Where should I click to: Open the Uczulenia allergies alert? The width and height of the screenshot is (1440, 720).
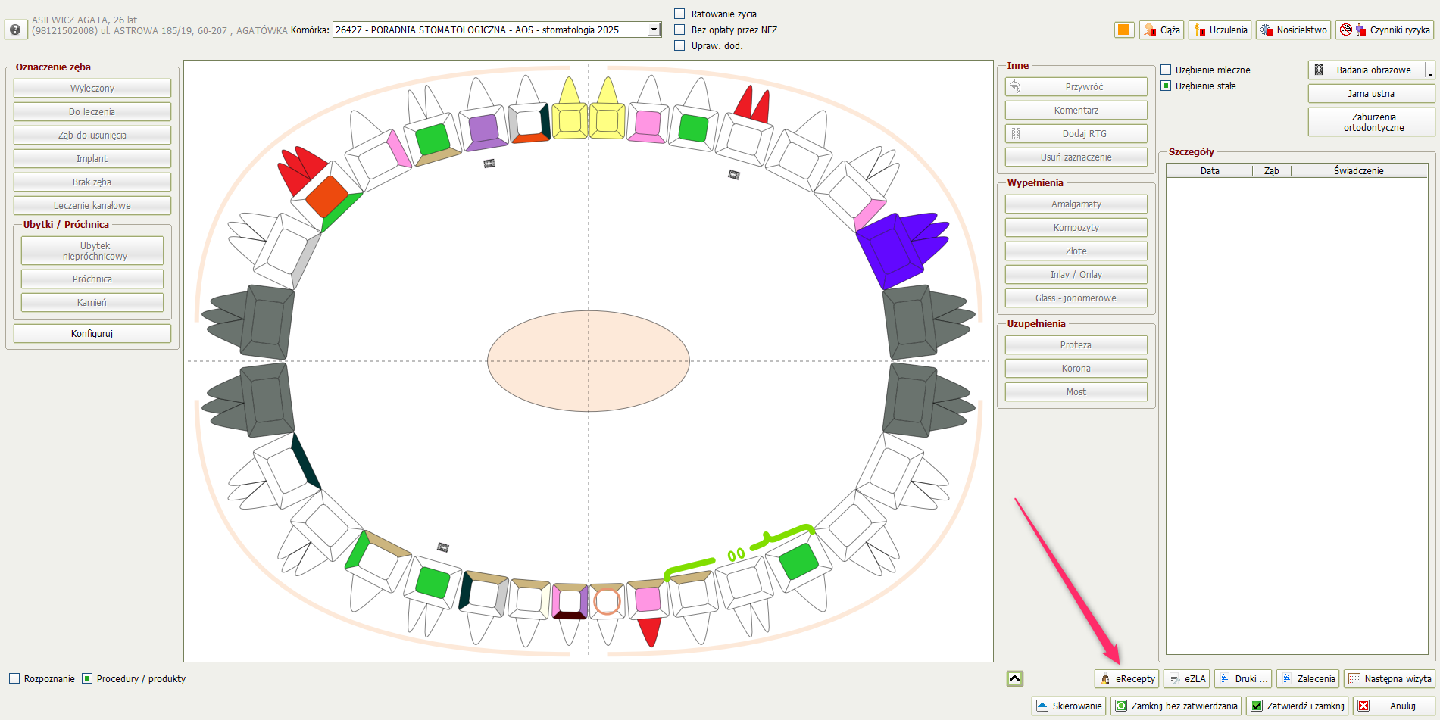pyautogui.click(x=1220, y=30)
